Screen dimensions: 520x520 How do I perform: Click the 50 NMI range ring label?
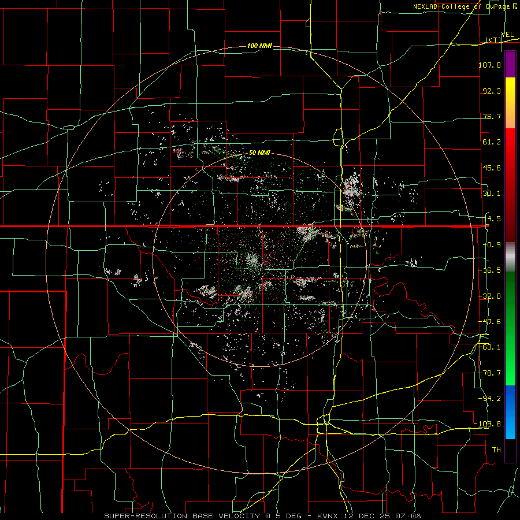point(259,153)
